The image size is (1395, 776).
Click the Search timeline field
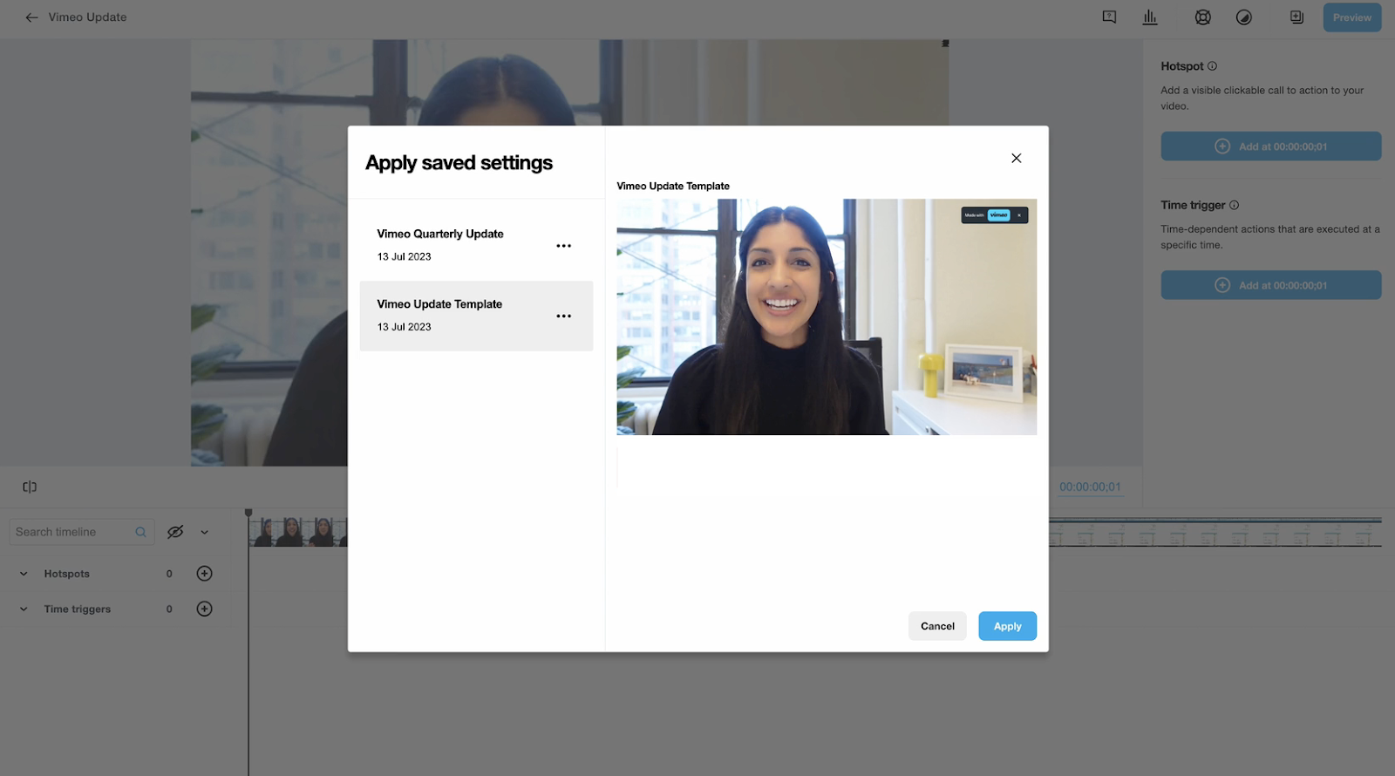[81, 532]
